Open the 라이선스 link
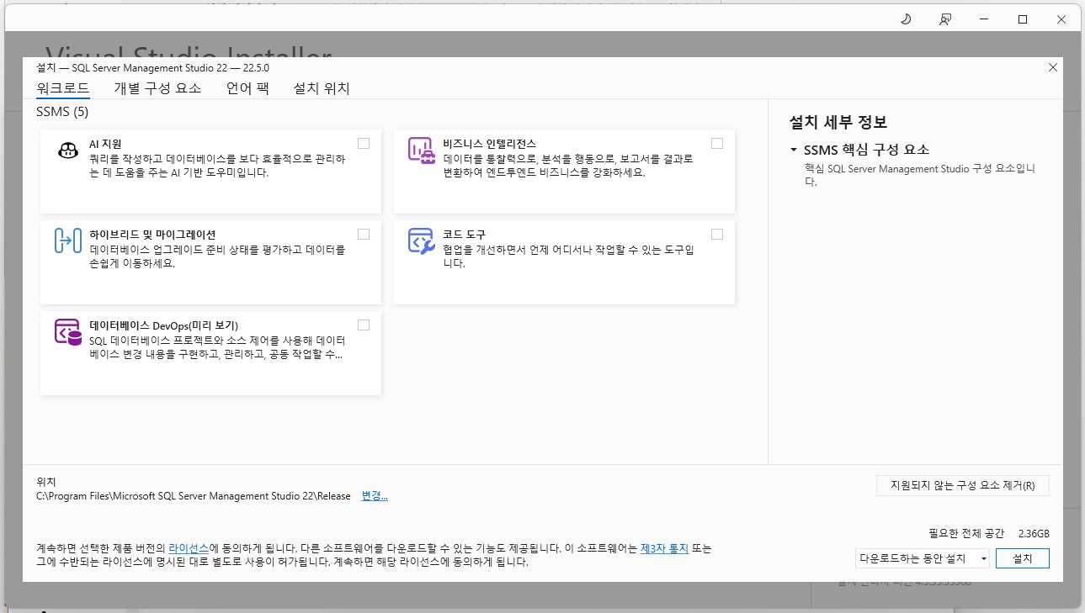The image size is (1085, 613). pyautogui.click(x=189, y=548)
